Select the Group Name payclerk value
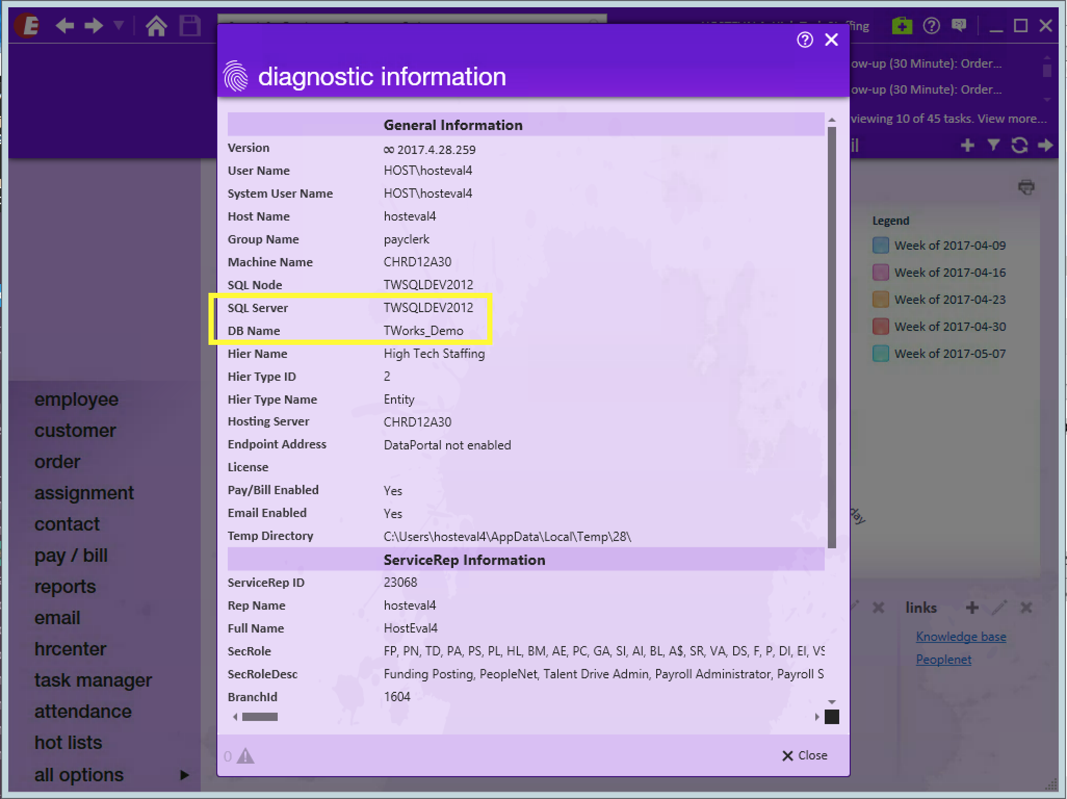 407,239
